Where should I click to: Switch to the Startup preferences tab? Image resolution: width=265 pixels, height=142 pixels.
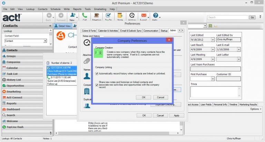[164, 31]
